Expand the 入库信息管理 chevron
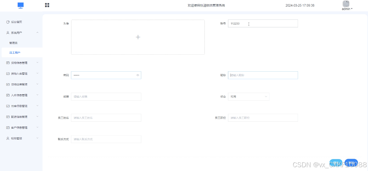 [x=38, y=95]
